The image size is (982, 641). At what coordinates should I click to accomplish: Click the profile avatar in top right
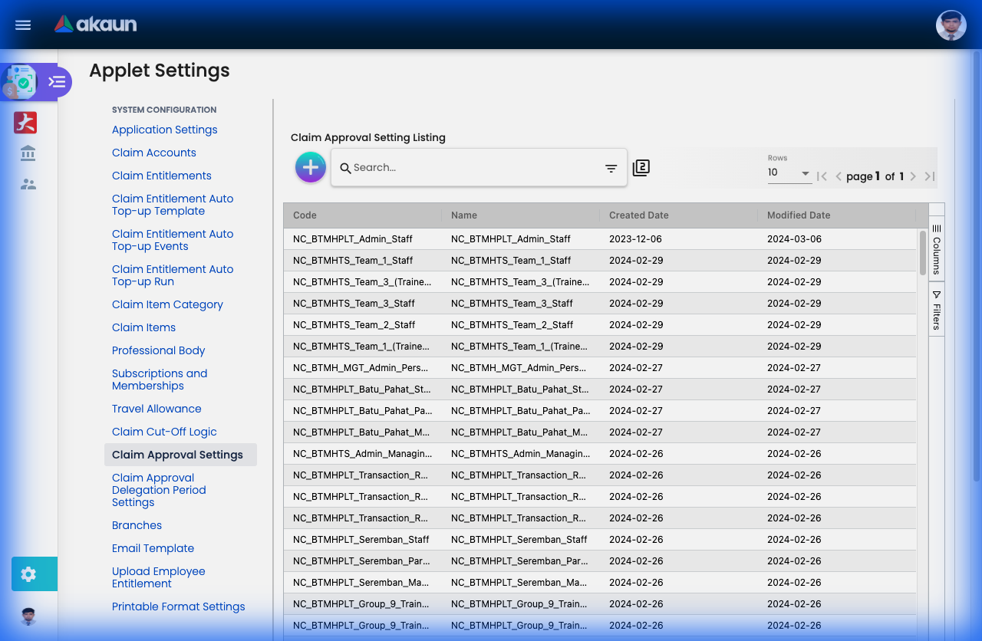click(951, 25)
